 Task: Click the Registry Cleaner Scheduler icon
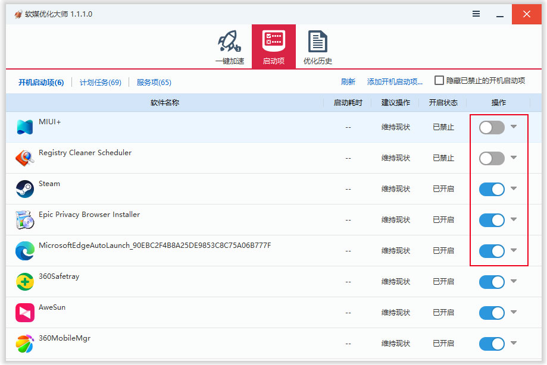click(x=25, y=158)
